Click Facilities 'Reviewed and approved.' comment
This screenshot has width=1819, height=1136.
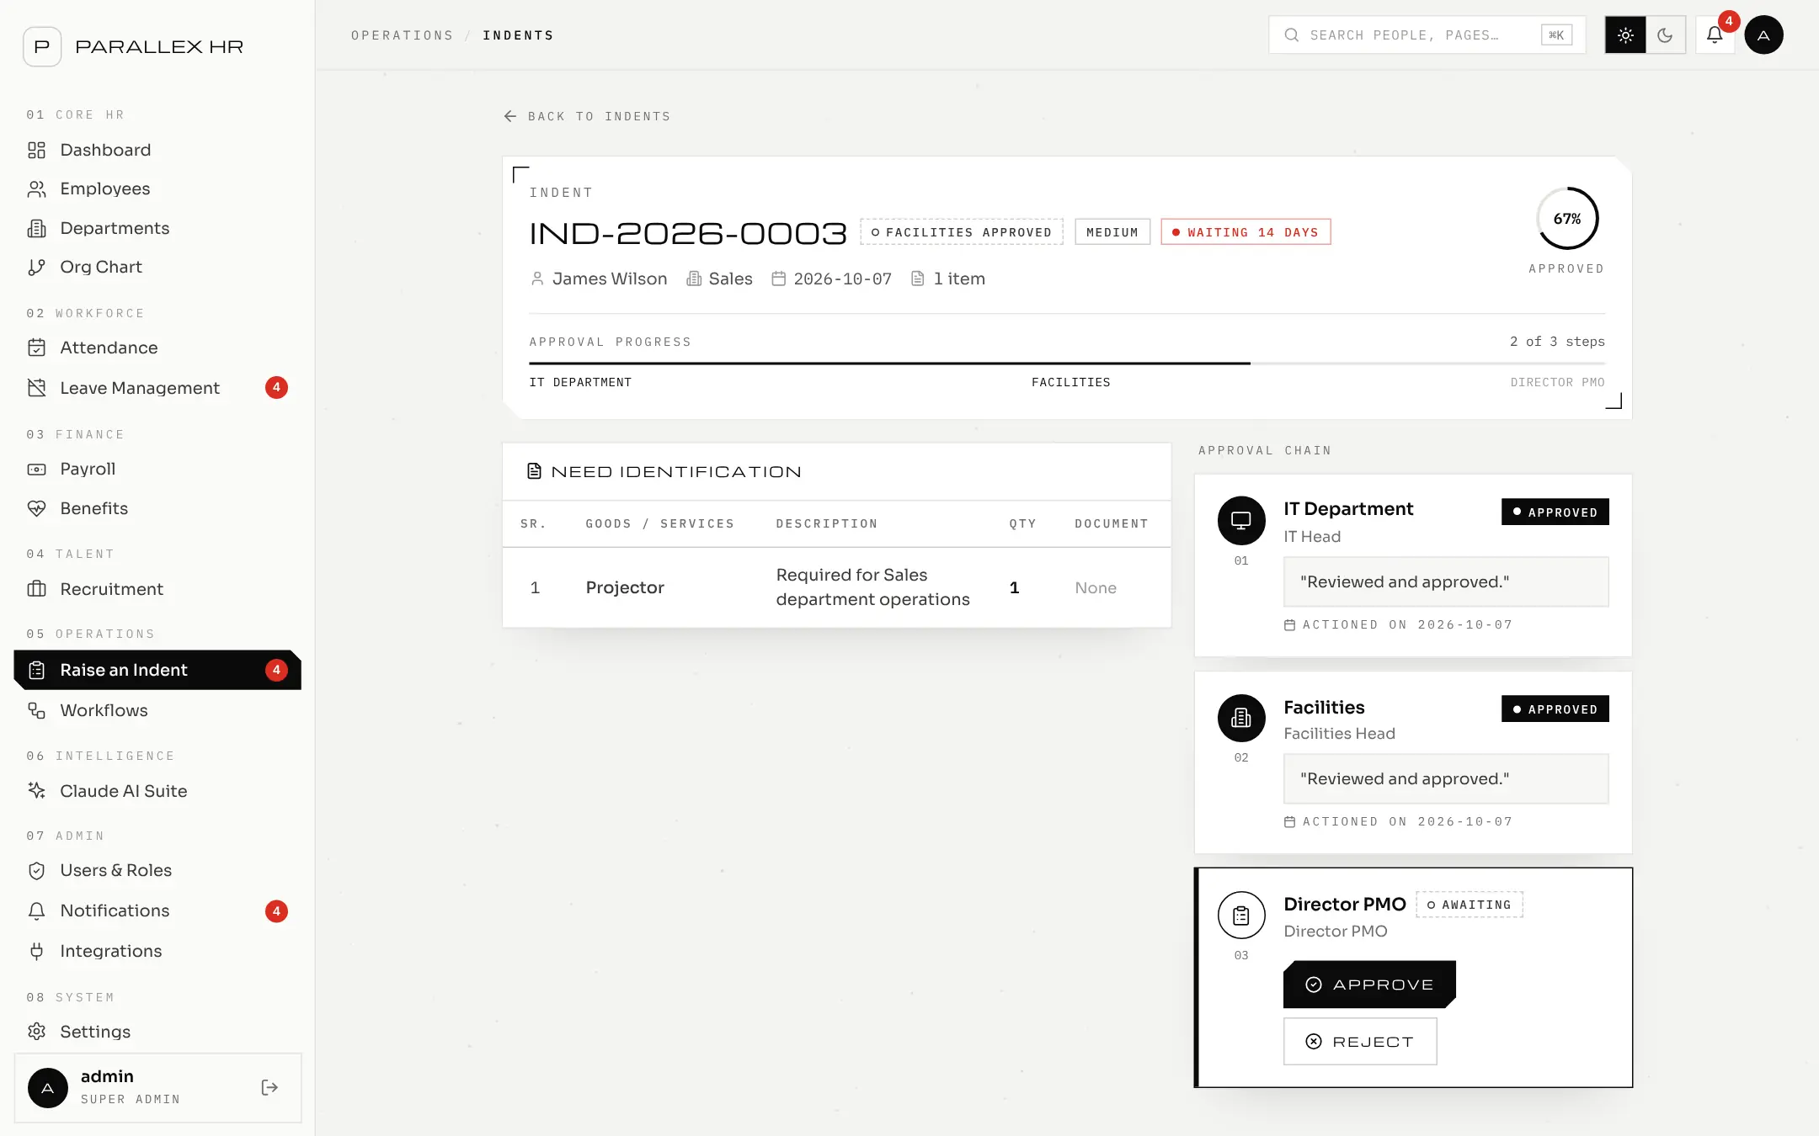click(x=1446, y=778)
